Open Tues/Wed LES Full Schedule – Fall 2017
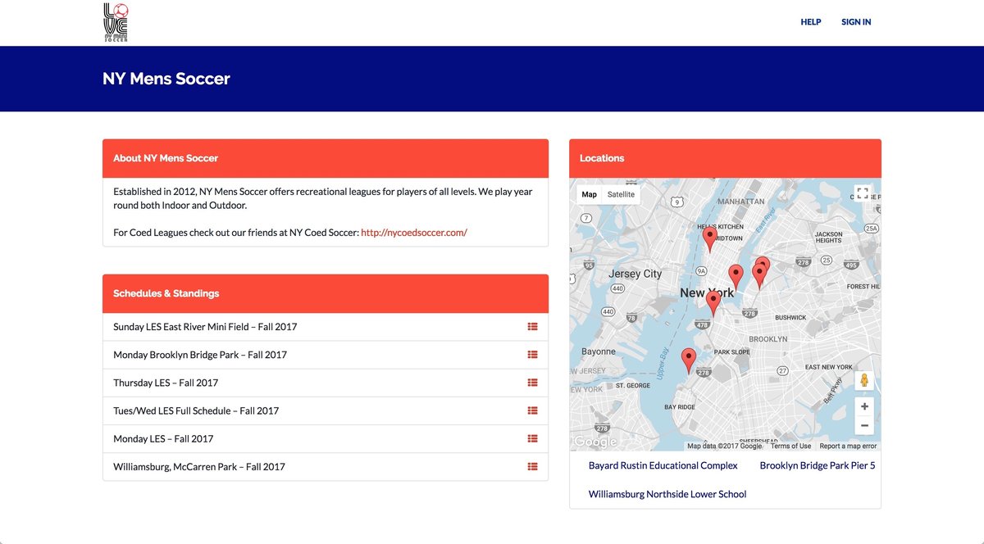The width and height of the screenshot is (984, 544). (196, 410)
